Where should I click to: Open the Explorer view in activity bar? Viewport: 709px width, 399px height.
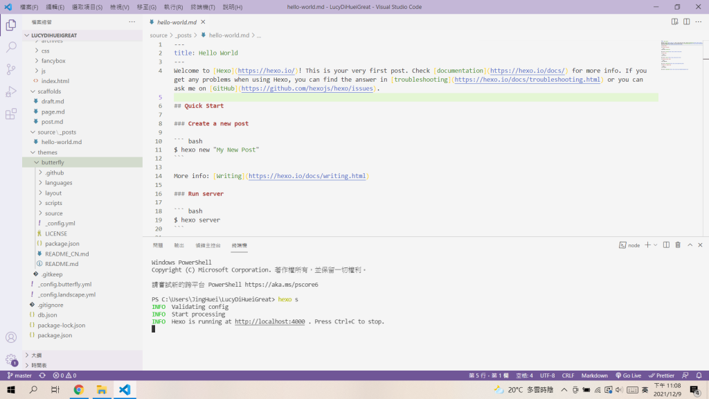click(11, 25)
